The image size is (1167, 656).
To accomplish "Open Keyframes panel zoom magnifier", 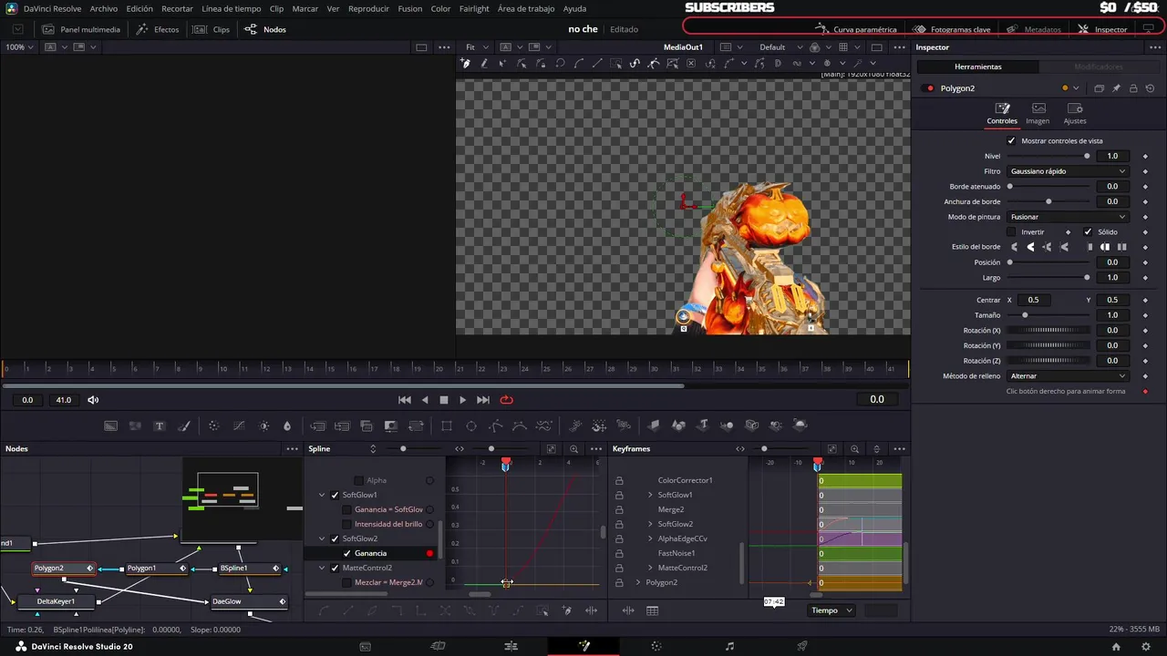I will tap(854, 448).
